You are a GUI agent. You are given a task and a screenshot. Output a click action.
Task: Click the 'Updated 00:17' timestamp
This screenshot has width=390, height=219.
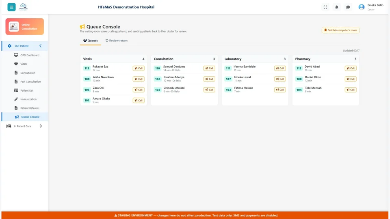point(351,51)
